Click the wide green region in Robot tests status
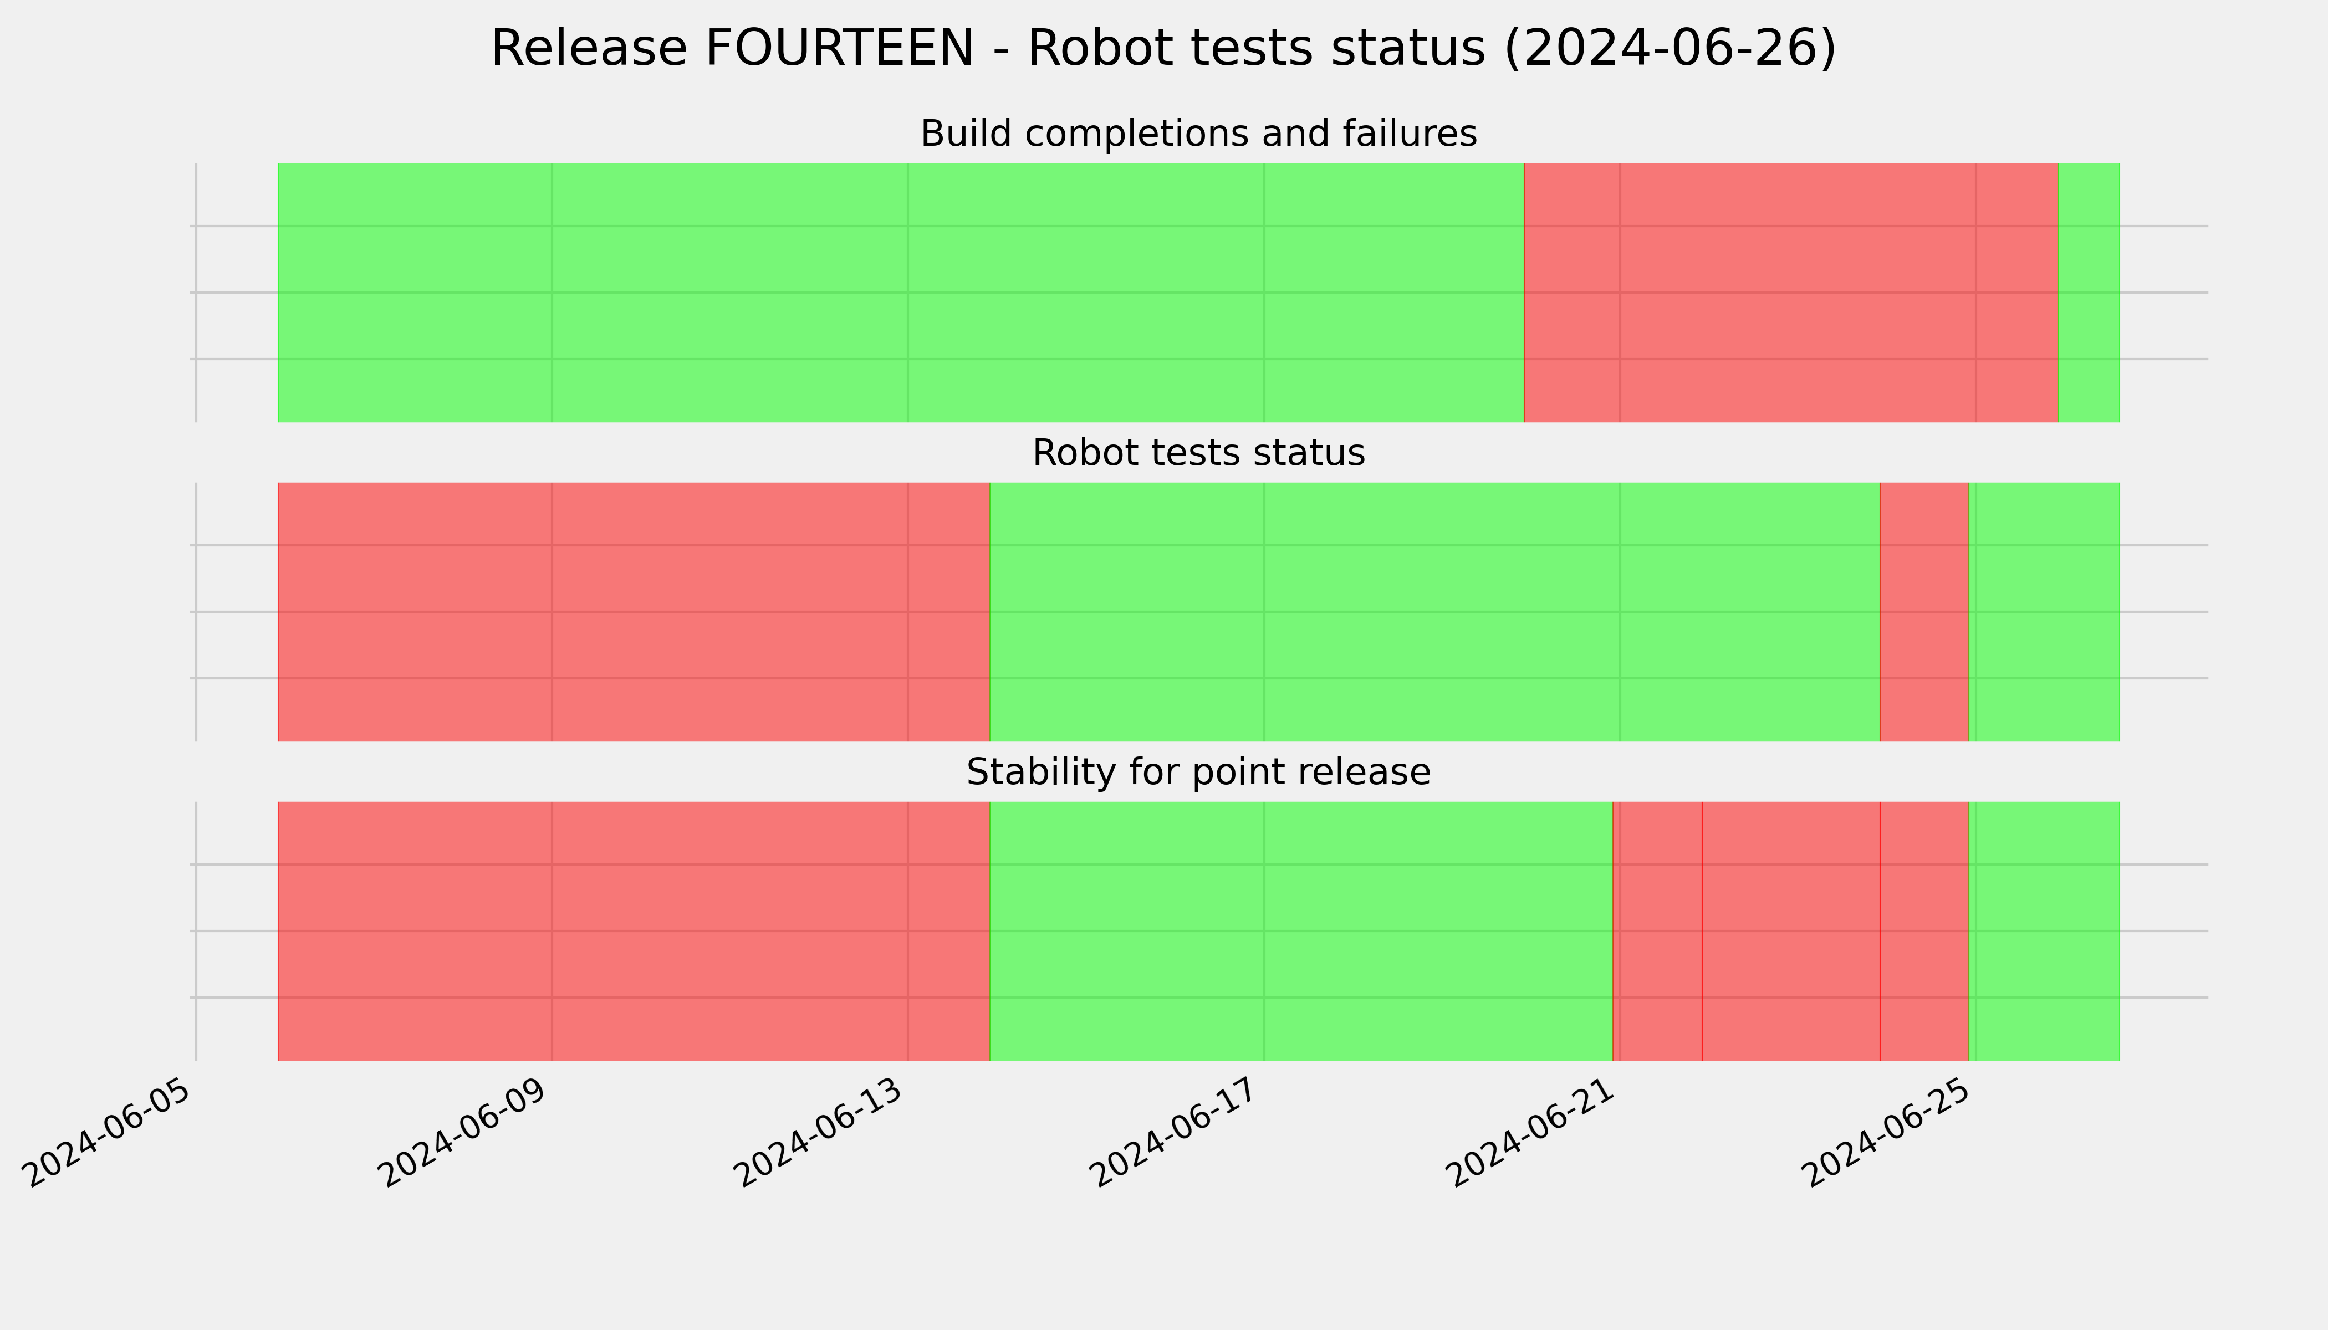The height and width of the screenshot is (1330, 2328). (1436, 612)
